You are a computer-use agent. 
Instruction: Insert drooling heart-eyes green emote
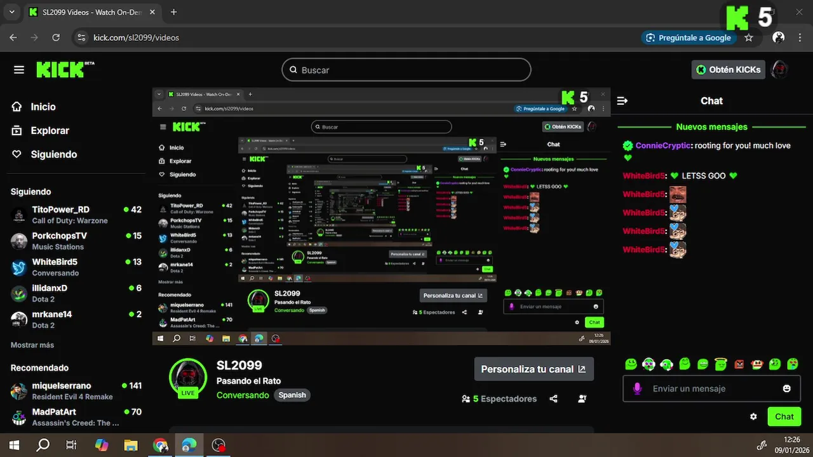pos(793,364)
